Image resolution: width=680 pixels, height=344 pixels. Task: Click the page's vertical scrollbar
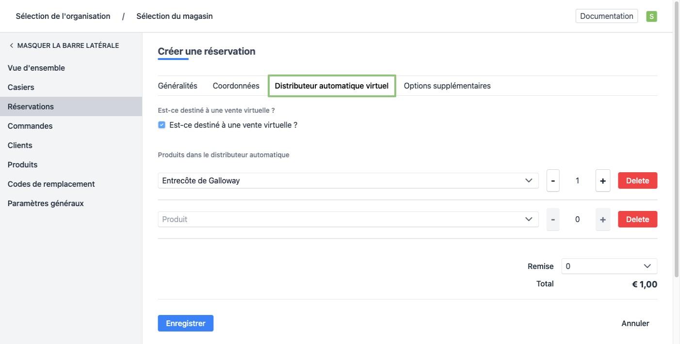[676, 145]
